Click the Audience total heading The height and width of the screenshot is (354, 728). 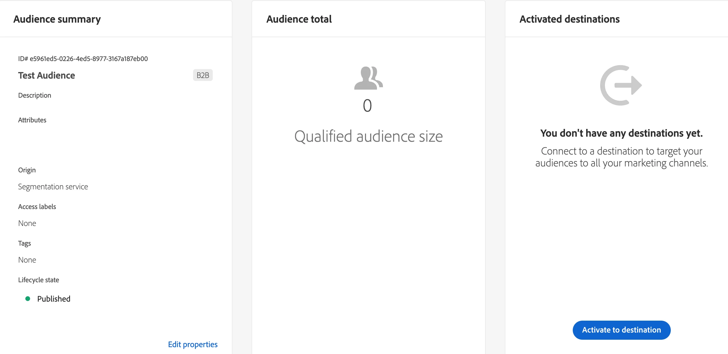299,19
